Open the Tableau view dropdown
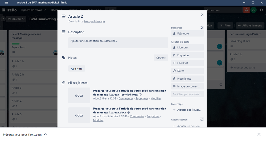 (x=16, y=19)
